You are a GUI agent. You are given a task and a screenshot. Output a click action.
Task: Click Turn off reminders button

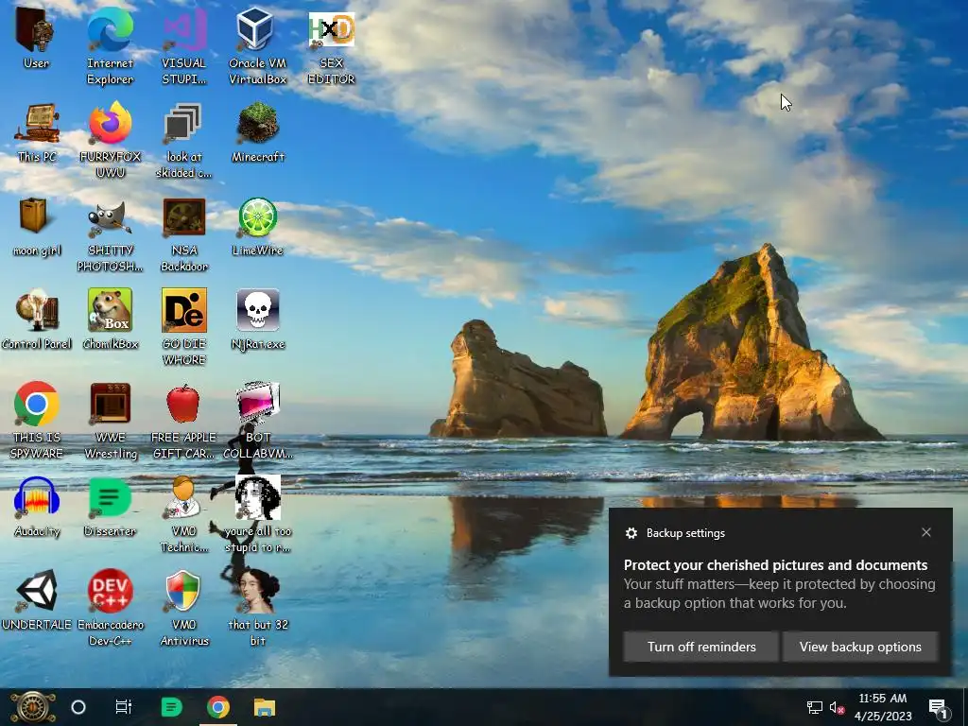701,647
